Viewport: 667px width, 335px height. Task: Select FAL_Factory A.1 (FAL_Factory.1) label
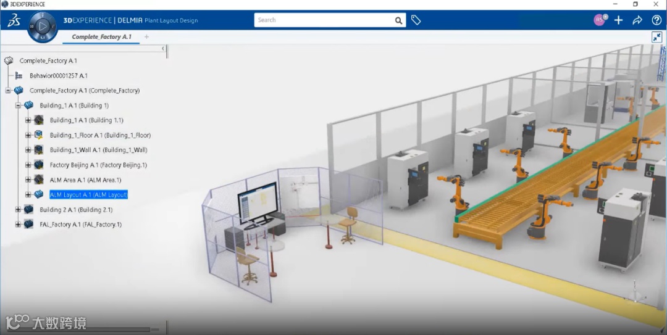(80, 225)
